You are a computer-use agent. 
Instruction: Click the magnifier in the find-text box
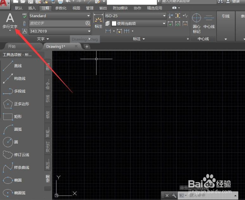88,23
